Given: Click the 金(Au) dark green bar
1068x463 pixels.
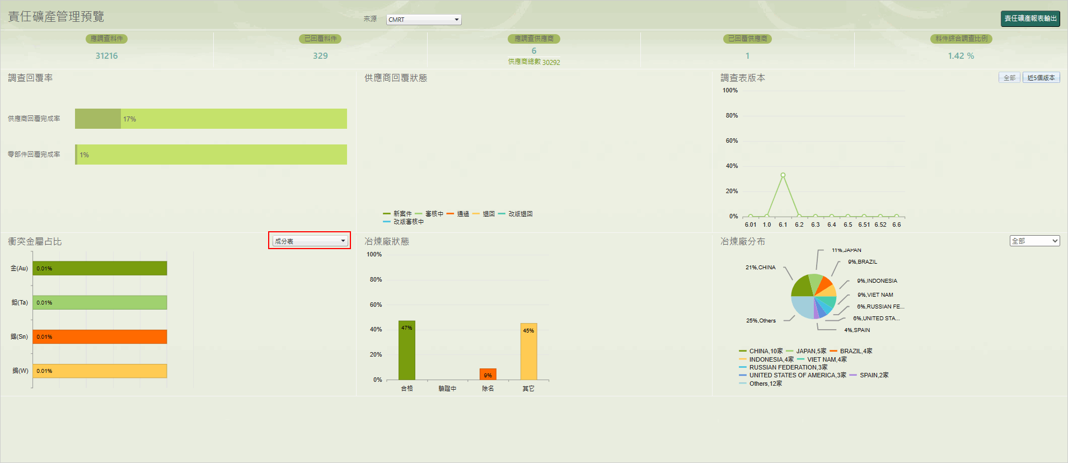Looking at the screenshot, I should (100, 268).
